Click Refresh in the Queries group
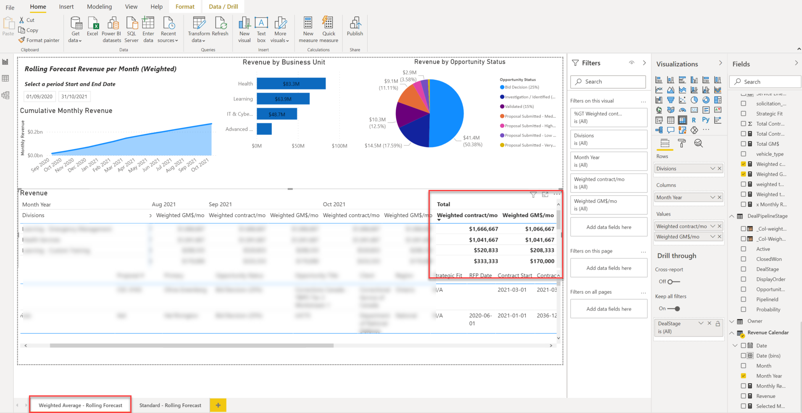802x413 pixels. [220, 26]
